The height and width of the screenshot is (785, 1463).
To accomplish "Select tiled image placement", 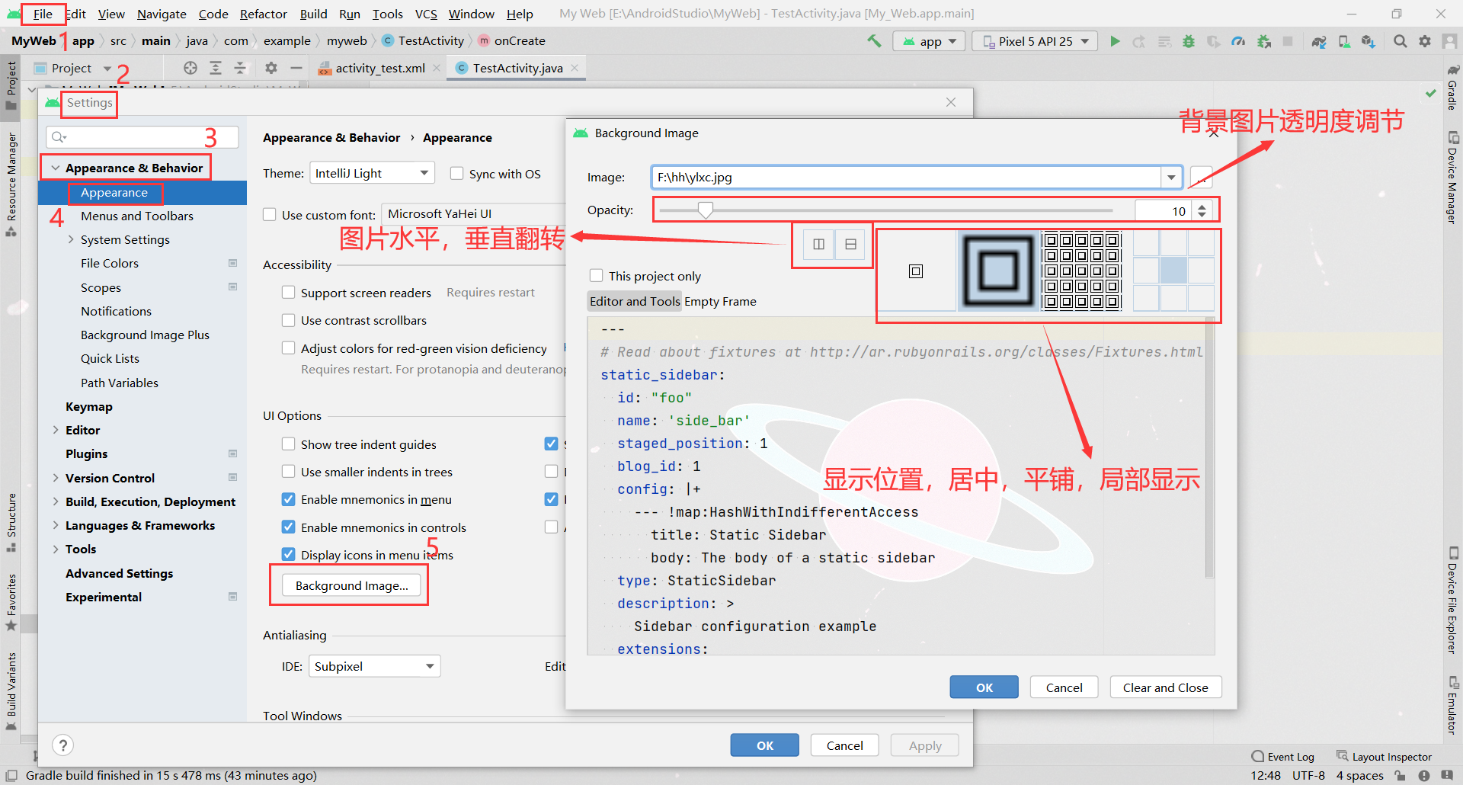I will 1082,271.
